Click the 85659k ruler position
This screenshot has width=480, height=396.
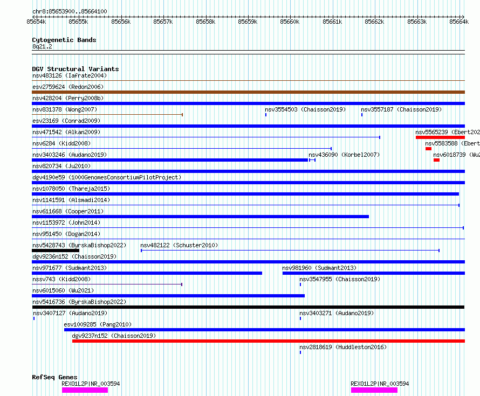pos(248,22)
